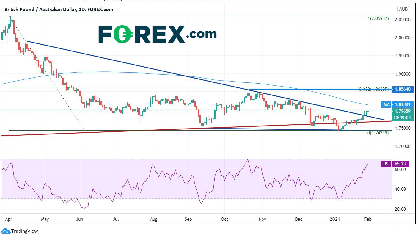Select the Fibonacci 1(2.05937) level label
The width and height of the screenshot is (418, 238).
tap(378, 18)
